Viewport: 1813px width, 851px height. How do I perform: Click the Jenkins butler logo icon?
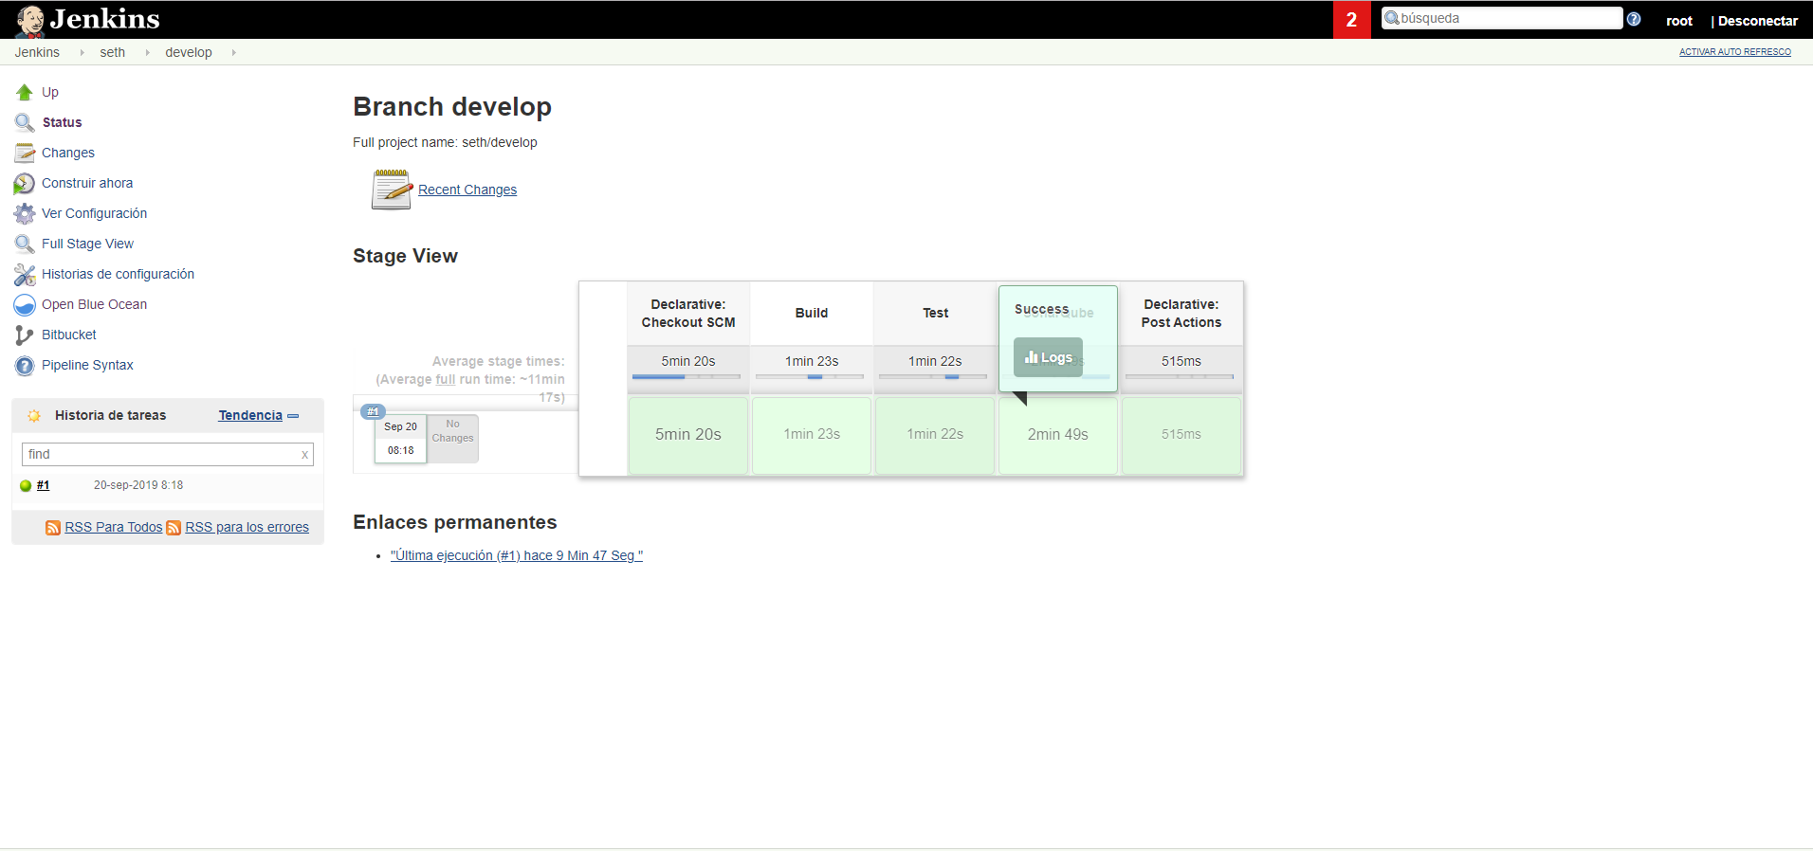[30, 20]
